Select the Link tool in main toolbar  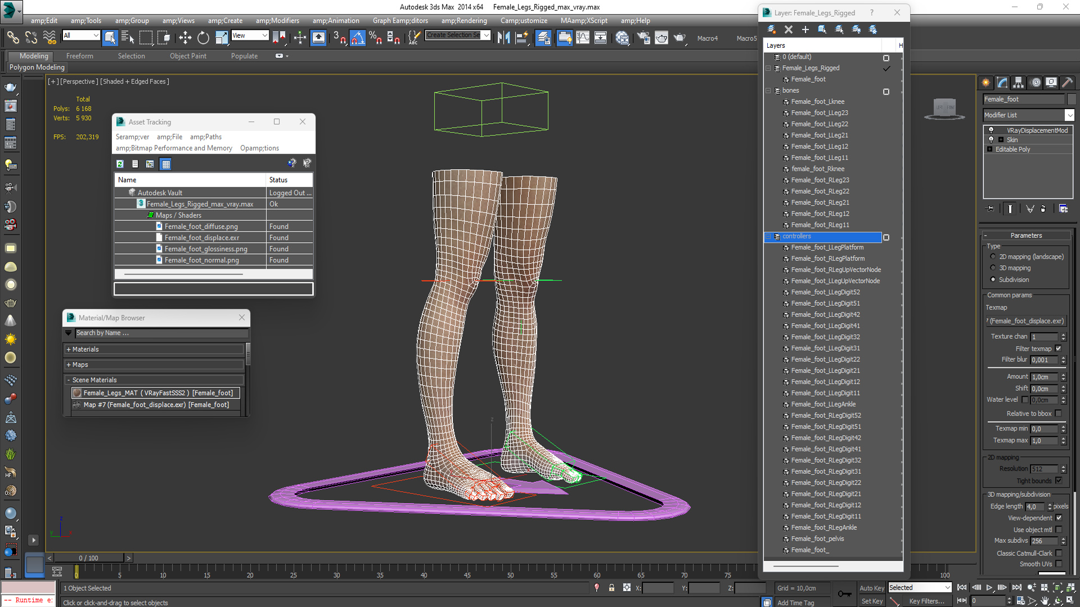point(12,38)
